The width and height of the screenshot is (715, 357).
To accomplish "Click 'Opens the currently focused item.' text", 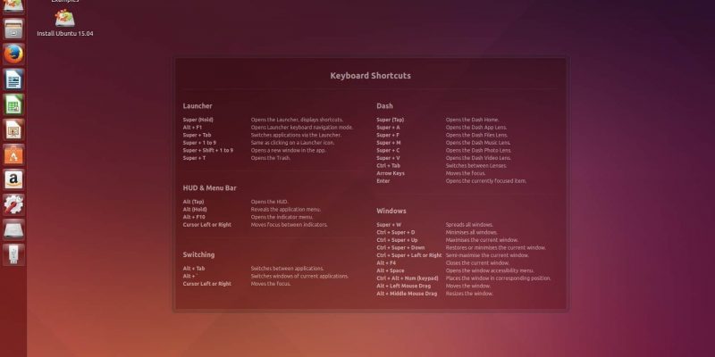I will tap(485, 181).
